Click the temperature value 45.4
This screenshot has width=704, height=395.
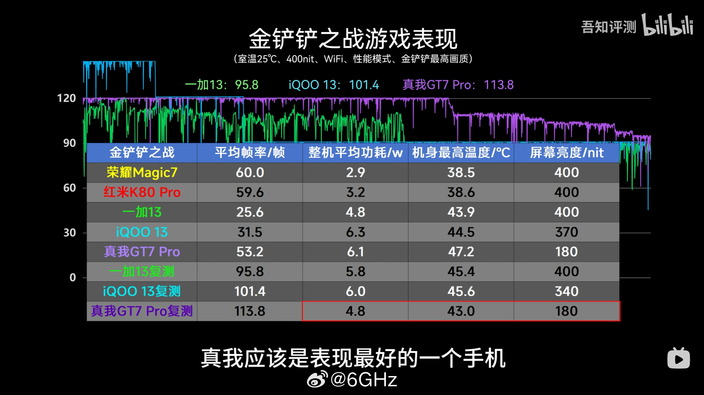point(461,271)
